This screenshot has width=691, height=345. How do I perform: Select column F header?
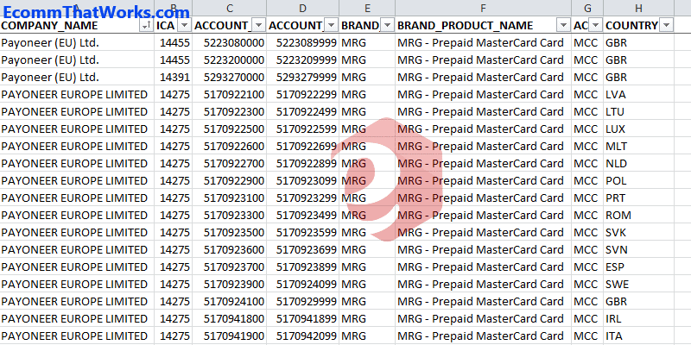click(x=484, y=8)
